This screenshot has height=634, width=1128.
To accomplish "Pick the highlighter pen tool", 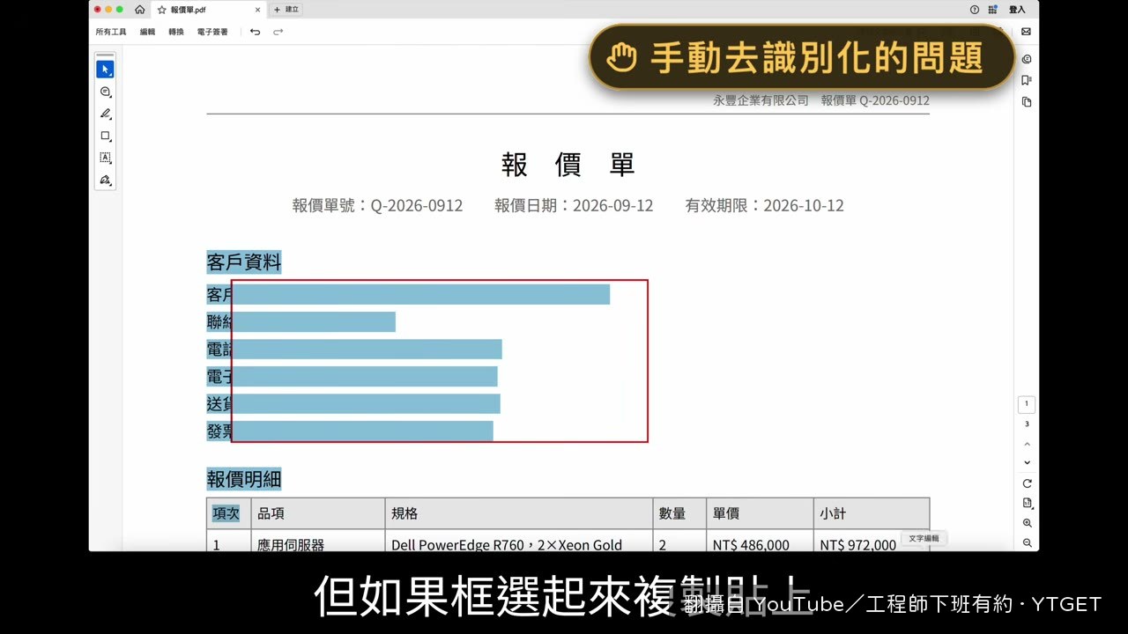I will pyautogui.click(x=106, y=114).
